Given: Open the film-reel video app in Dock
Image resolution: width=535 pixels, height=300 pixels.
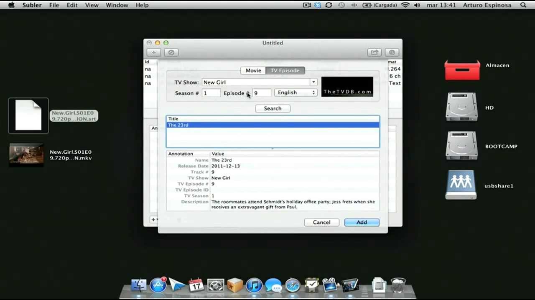Looking at the screenshot, I should tap(330, 285).
